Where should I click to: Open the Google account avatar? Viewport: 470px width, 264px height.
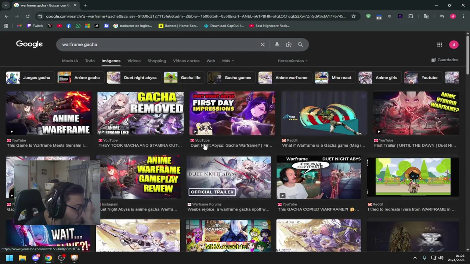tap(454, 44)
